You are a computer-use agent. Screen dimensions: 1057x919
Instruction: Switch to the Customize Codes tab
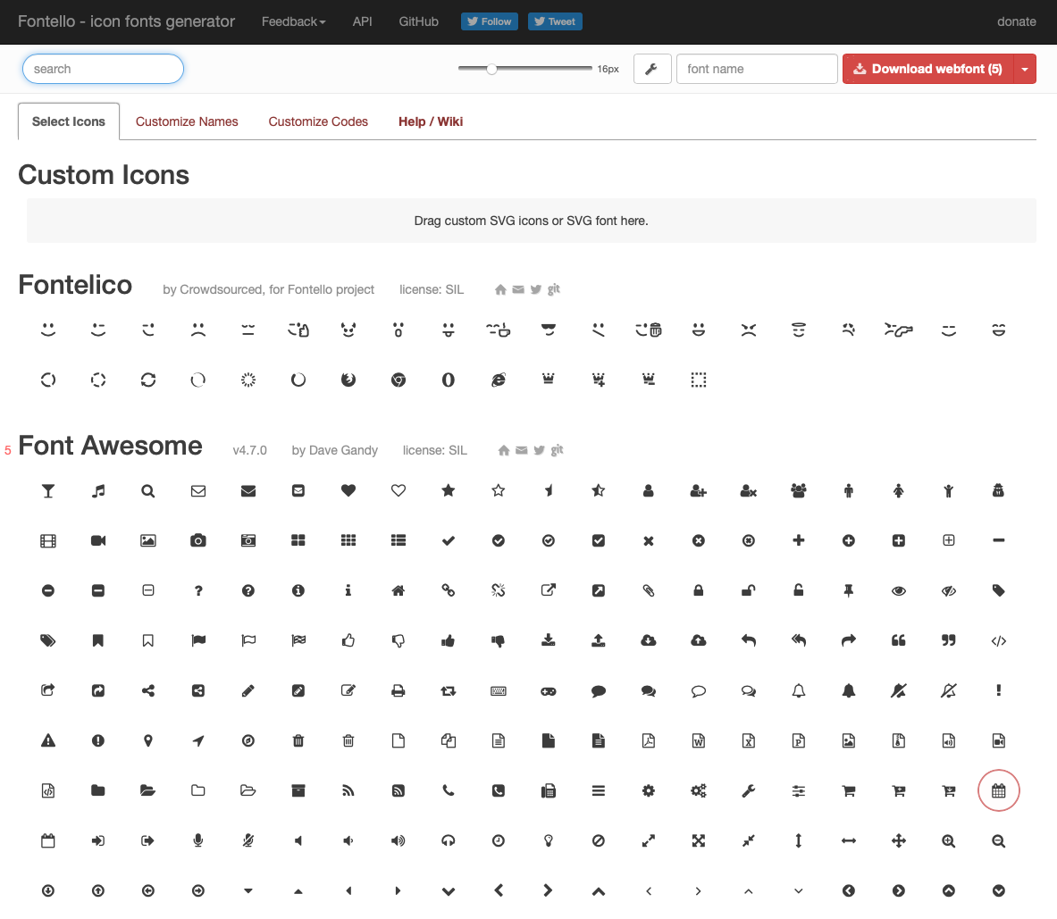pos(318,121)
